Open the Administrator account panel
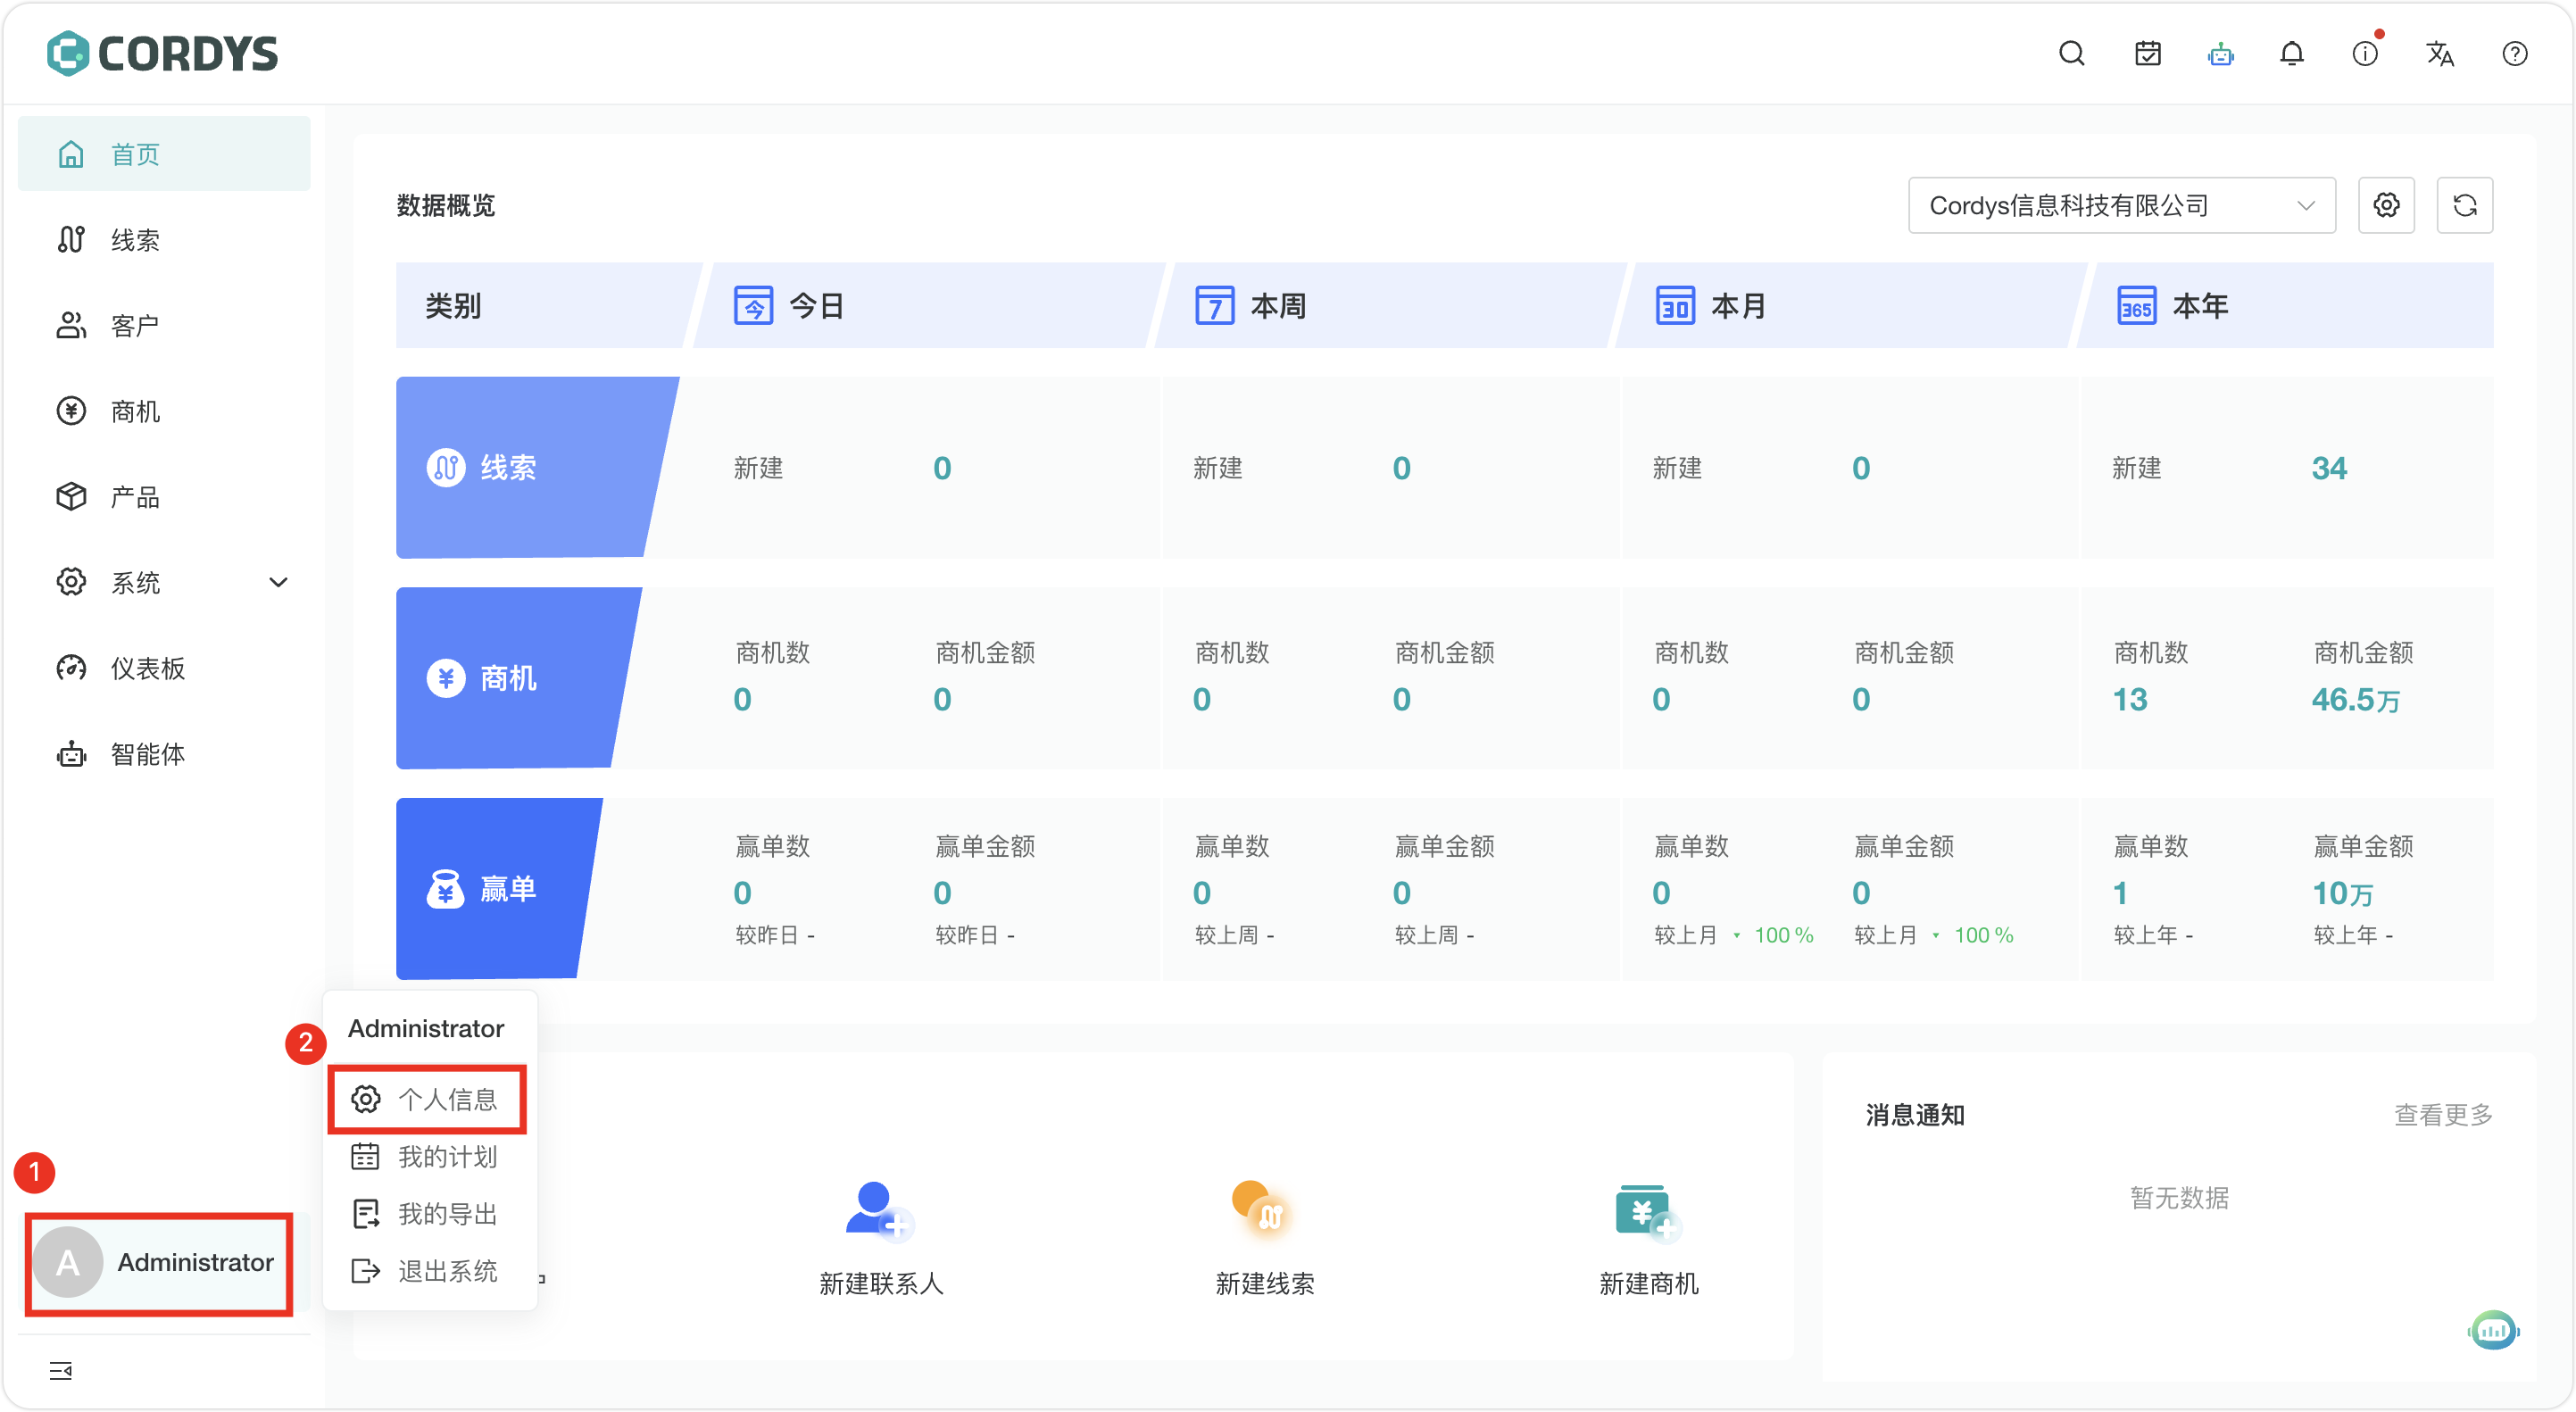The width and height of the screenshot is (2576, 1412). tap(159, 1263)
